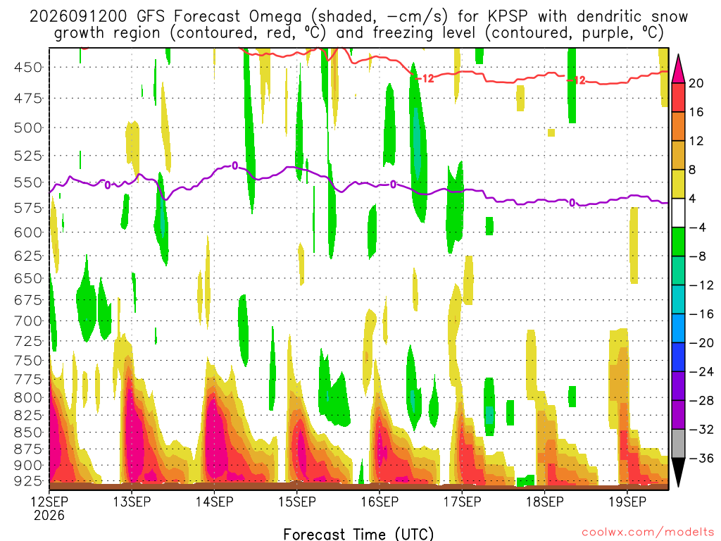Click the purple 0 freezing level label near 16SEP
The width and height of the screenshot is (721, 541).
[x=393, y=185]
